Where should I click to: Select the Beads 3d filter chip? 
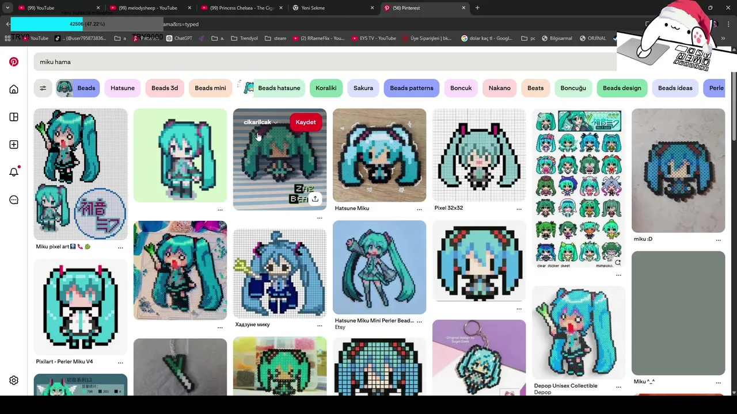165,88
